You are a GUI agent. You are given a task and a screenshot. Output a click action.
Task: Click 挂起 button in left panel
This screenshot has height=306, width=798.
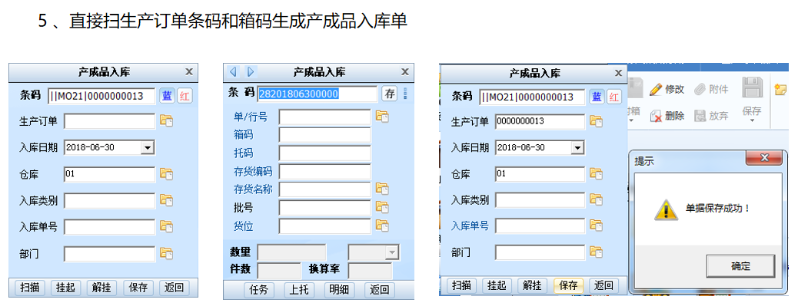click(65, 288)
